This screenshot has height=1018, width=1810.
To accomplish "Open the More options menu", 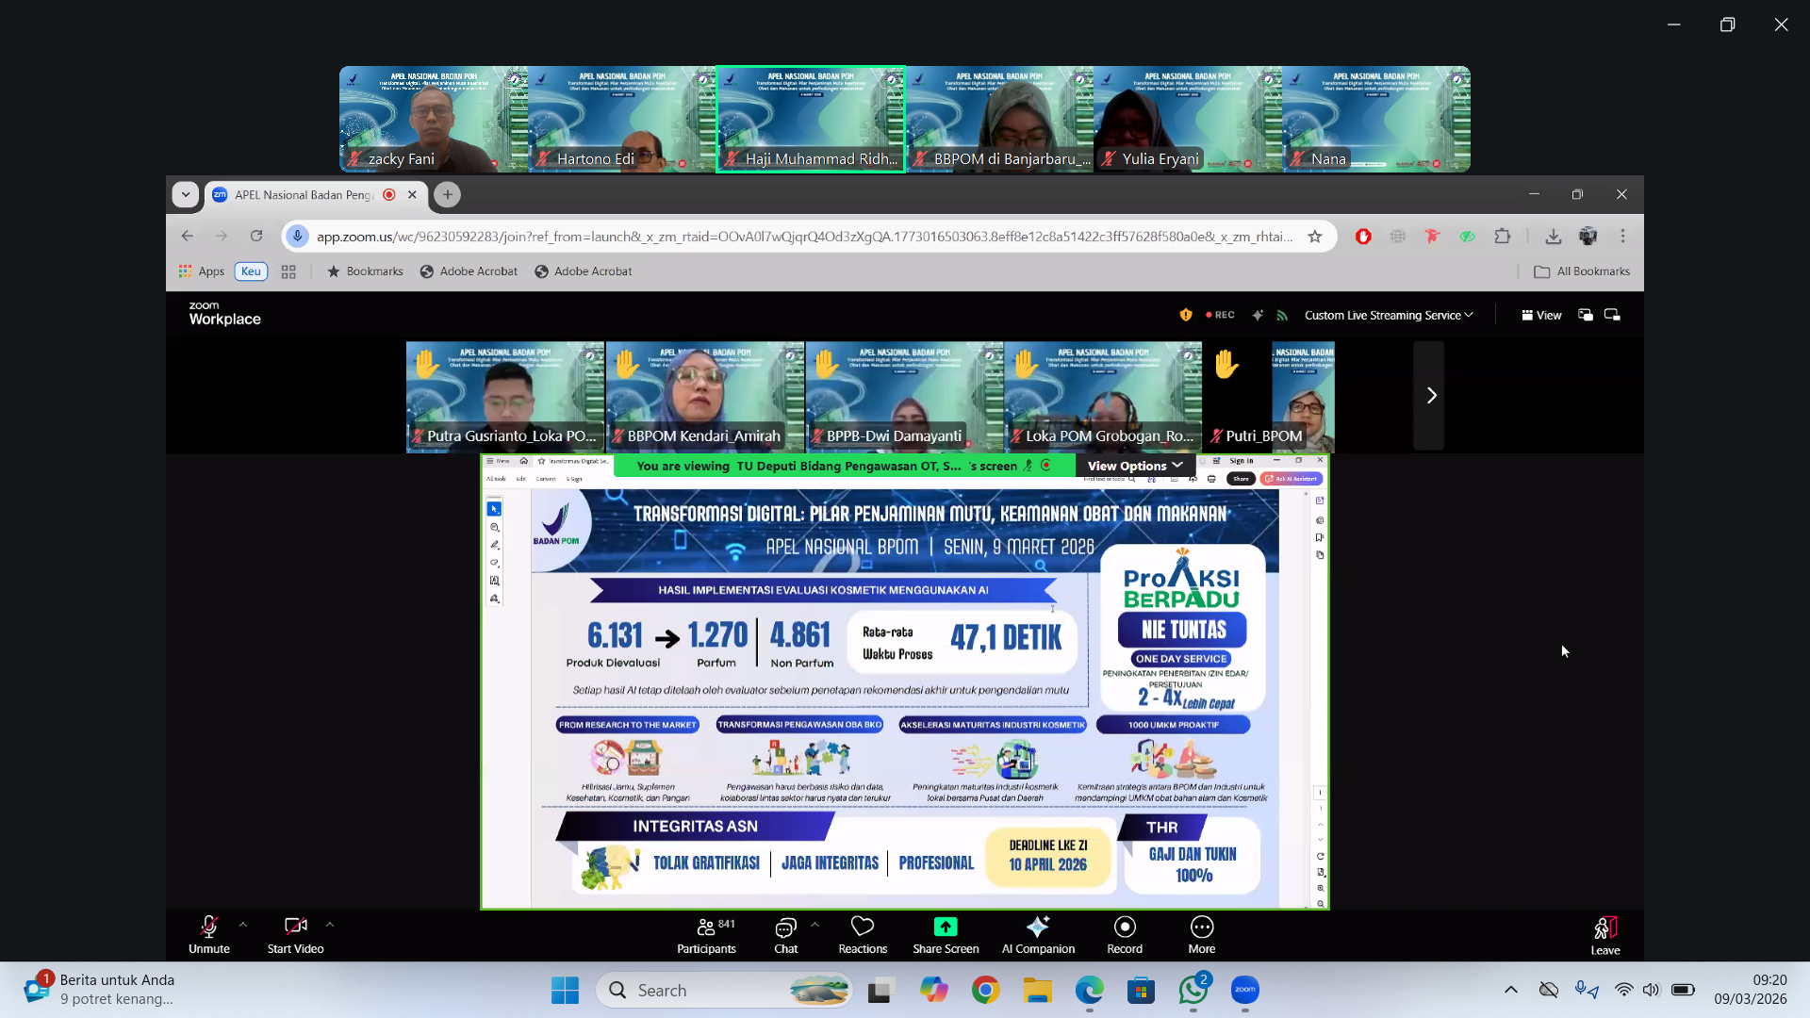I will 1201,935.
